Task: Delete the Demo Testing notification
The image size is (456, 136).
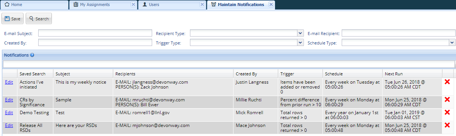Action: tap(447, 112)
